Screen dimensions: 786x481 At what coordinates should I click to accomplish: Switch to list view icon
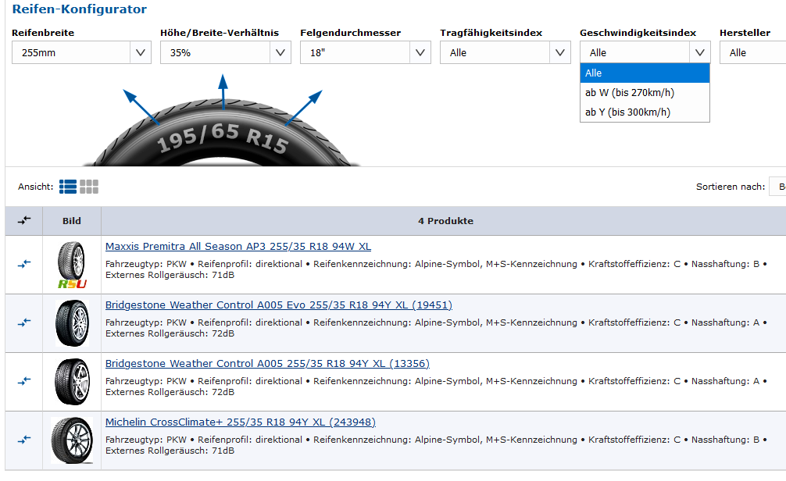(x=68, y=187)
